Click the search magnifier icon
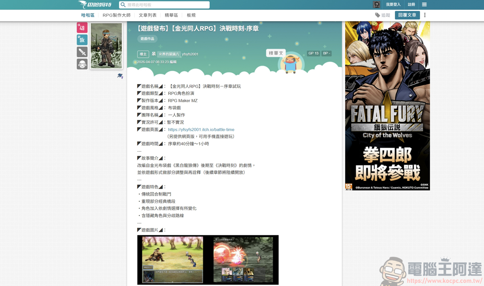The image size is (484, 286). [123, 5]
